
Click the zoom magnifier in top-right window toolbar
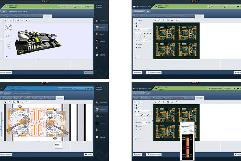(x=164, y=20)
